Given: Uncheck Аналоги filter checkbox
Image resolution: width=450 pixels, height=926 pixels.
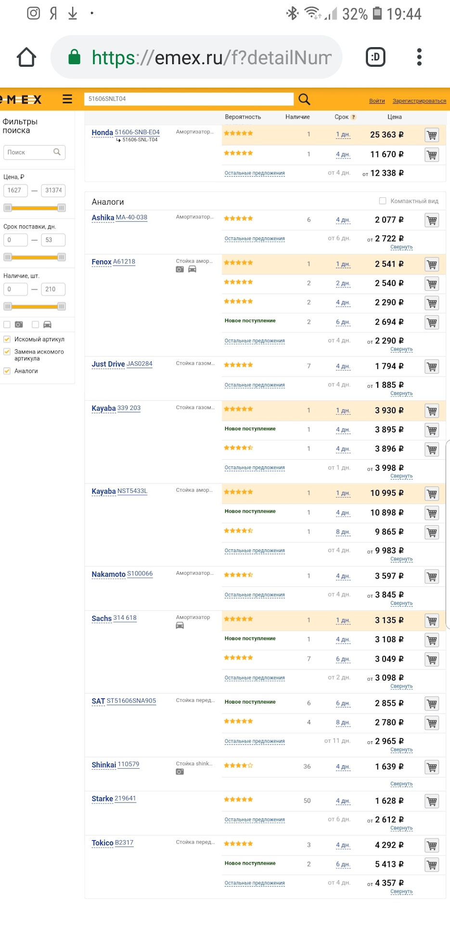Looking at the screenshot, I should pyautogui.click(x=7, y=371).
